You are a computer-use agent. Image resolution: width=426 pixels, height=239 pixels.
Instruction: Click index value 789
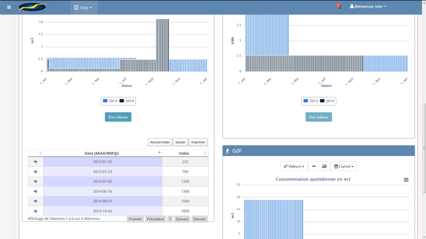coord(185,172)
